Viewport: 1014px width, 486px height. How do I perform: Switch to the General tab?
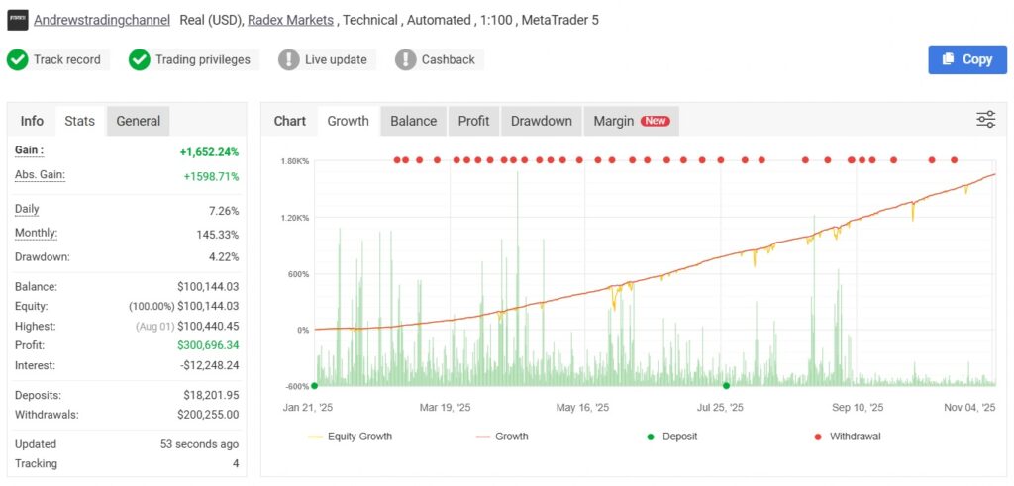tap(138, 121)
